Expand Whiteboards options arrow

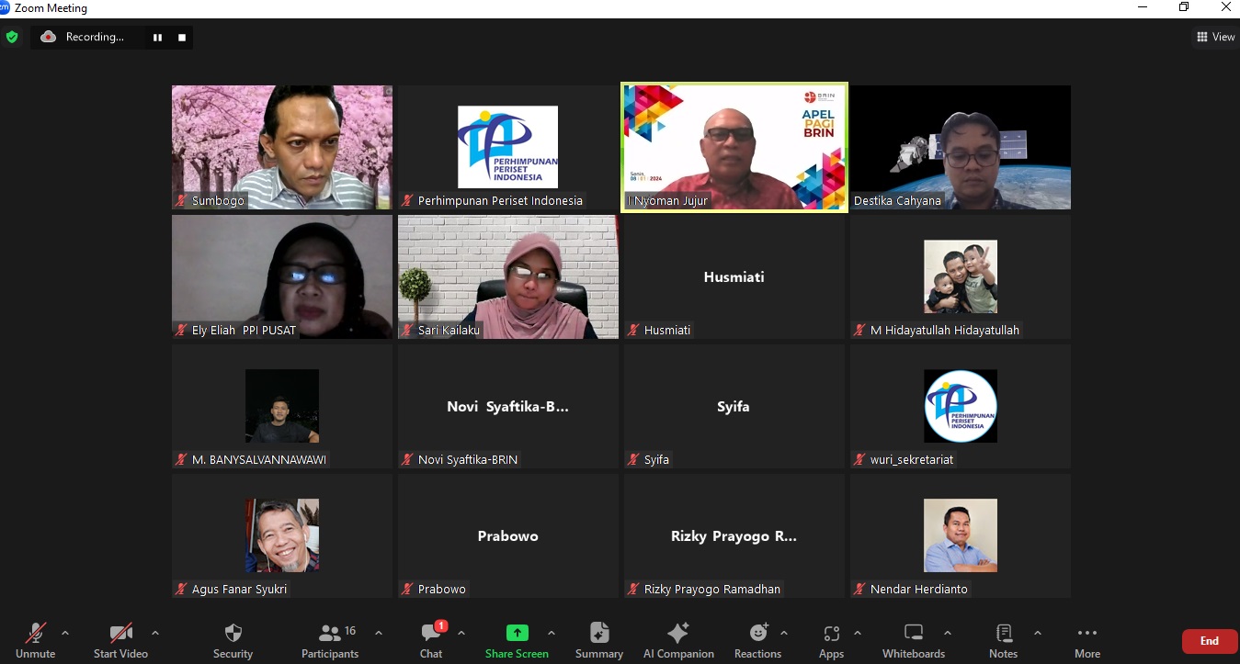pos(947,633)
